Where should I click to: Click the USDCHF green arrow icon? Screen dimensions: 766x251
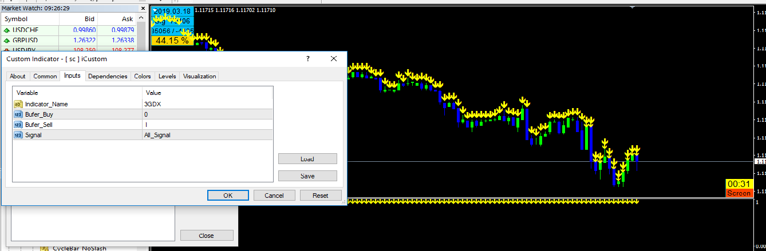6,30
